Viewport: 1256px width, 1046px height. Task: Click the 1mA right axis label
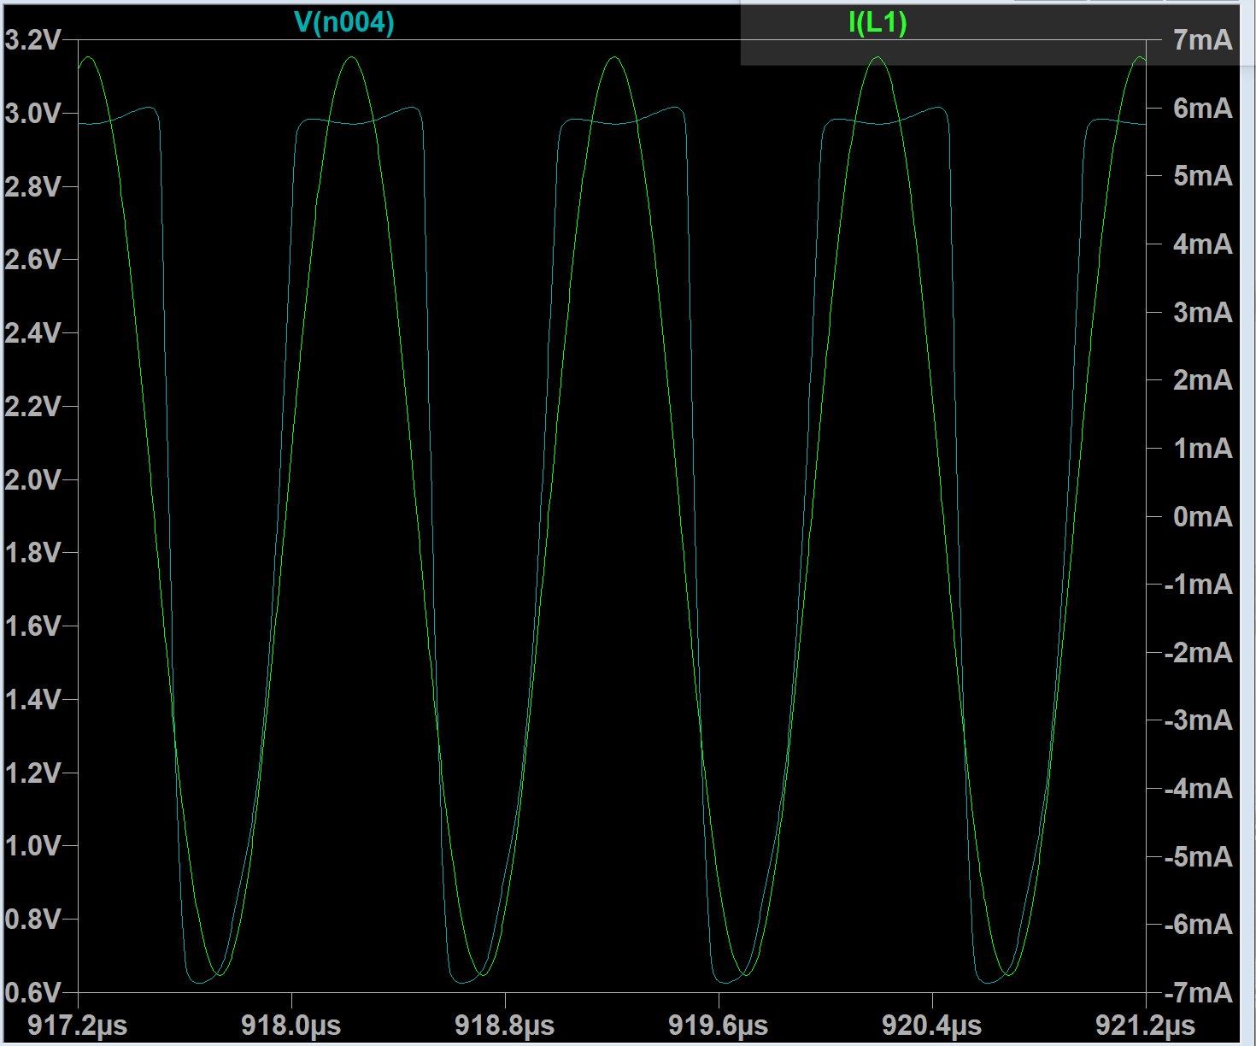coord(1203,448)
